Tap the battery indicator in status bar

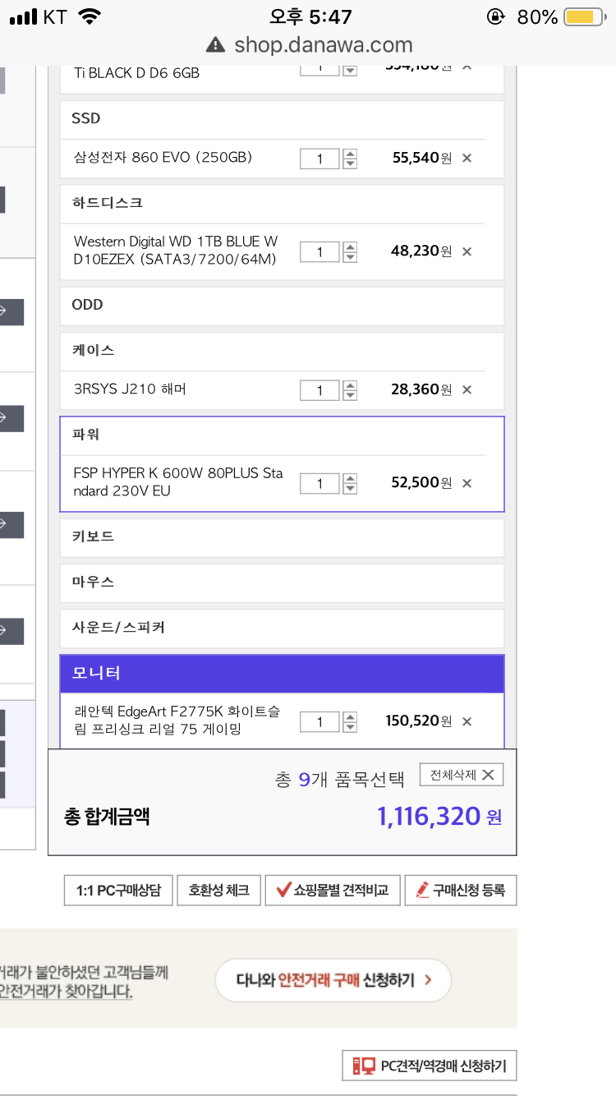coord(585,16)
